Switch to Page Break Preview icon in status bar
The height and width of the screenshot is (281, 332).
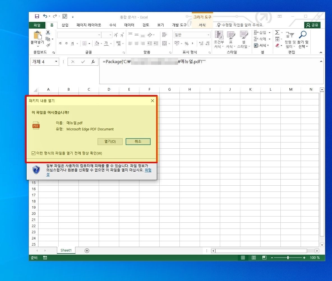pyautogui.click(x=264, y=257)
